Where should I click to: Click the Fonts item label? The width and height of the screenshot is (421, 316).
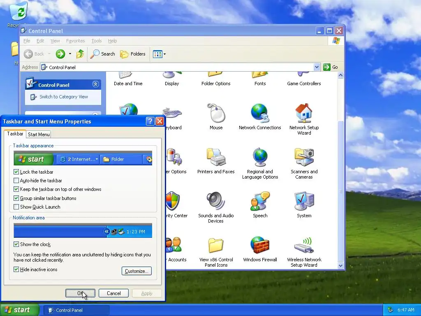(260, 84)
